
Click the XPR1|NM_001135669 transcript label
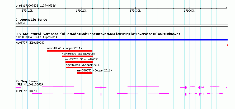tap(29, 84)
